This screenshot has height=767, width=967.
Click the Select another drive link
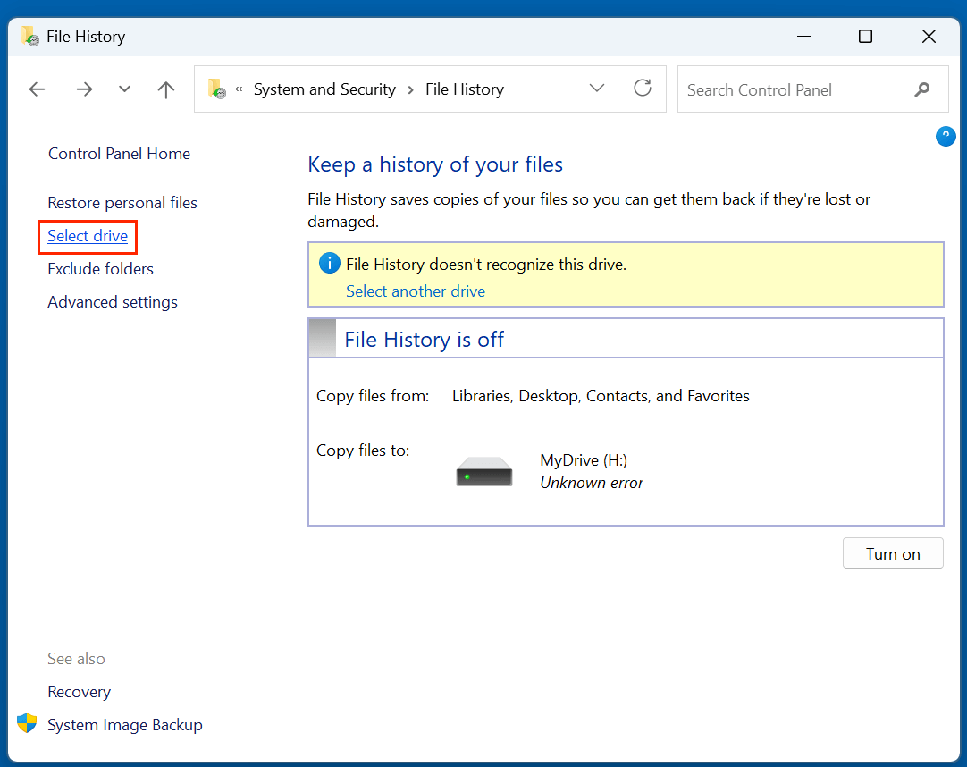[415, 291]
